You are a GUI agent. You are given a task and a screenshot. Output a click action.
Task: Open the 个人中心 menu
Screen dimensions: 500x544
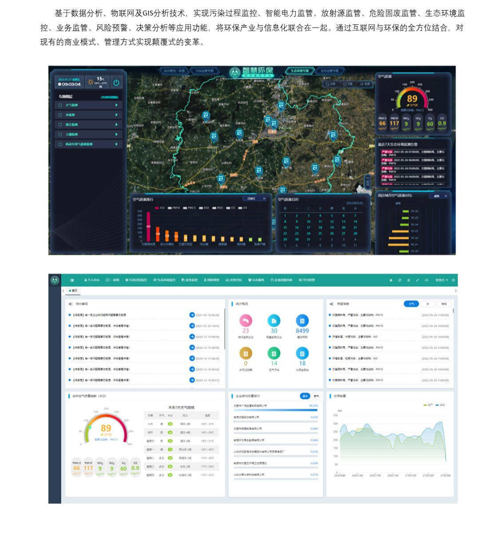point(92,280)
